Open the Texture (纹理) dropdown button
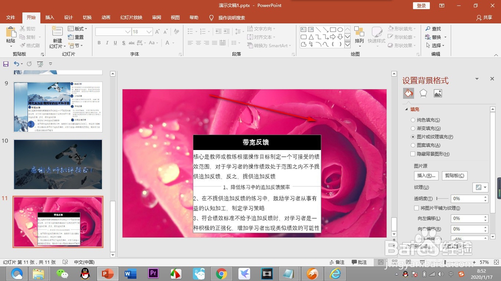This screenshot has width=501, height=281. [x=480, y=187]
